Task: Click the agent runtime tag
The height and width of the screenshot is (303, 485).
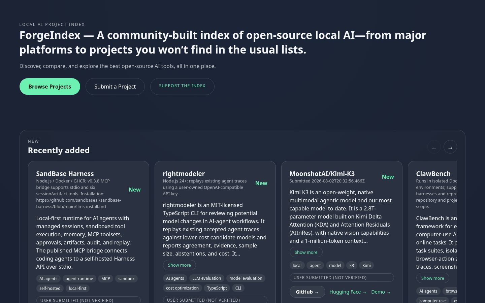Action: [79, 278]
